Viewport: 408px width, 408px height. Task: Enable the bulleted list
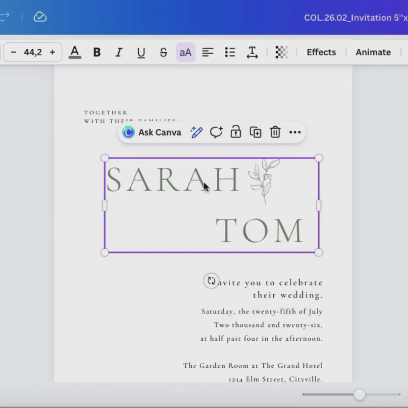[230, 52]
